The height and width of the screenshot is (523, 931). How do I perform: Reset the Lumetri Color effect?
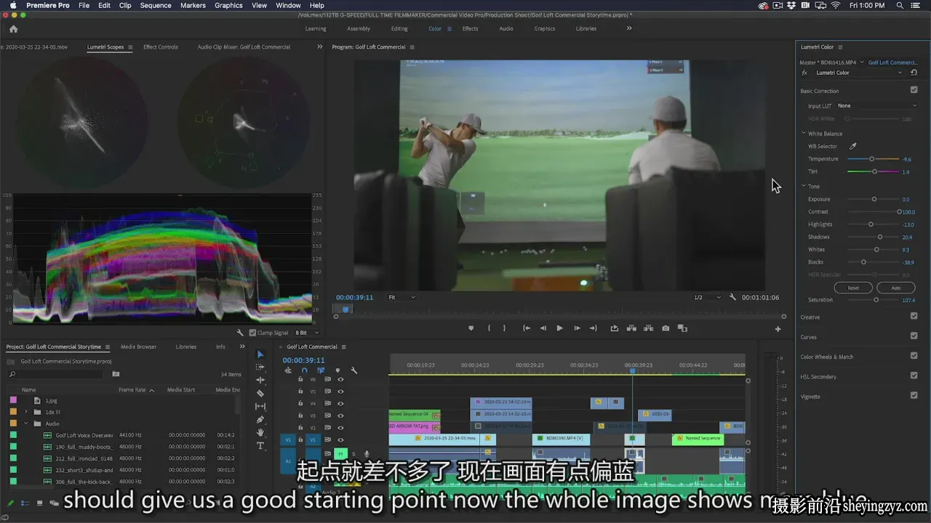[x=914, y=73]
